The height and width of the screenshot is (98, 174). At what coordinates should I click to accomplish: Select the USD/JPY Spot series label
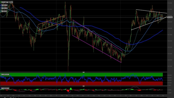tap(5, 2)
